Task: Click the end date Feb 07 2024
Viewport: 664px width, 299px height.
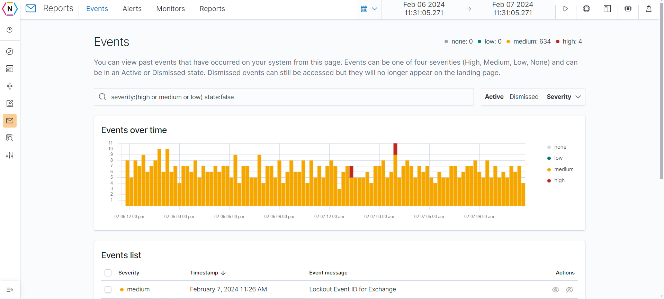Action: pos(512,9)
